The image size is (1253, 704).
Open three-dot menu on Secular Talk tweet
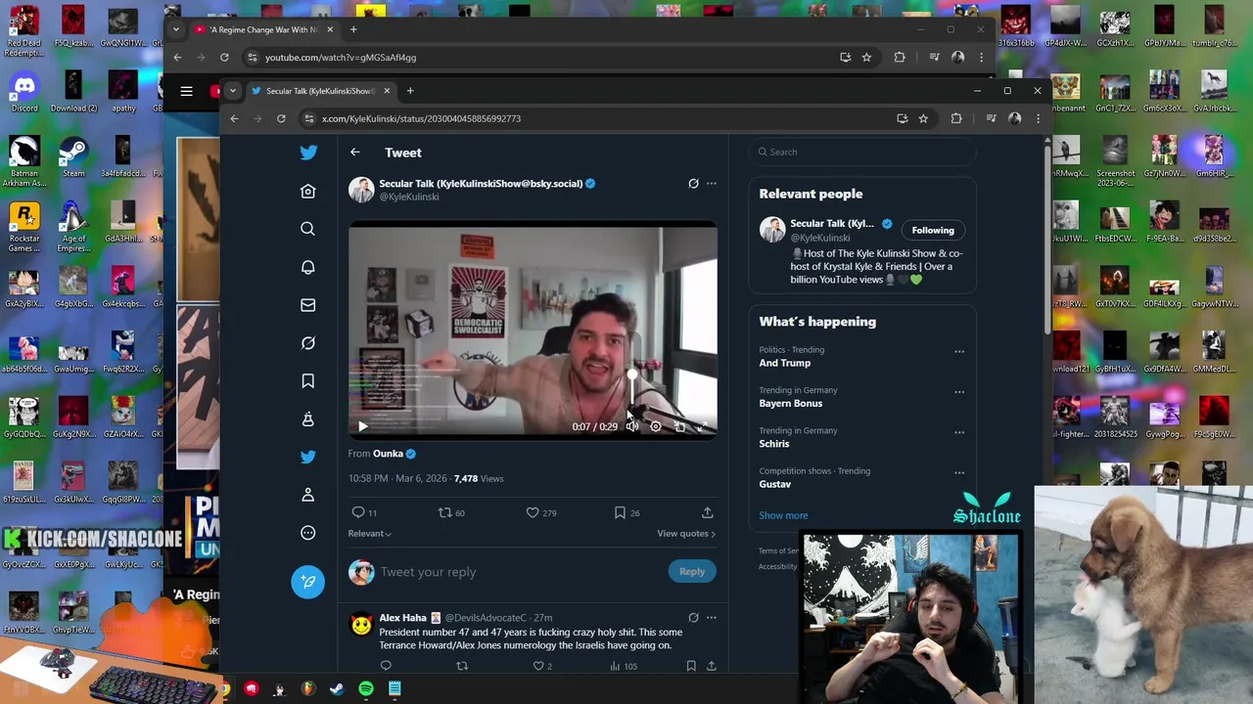click(x=712, y=184)
